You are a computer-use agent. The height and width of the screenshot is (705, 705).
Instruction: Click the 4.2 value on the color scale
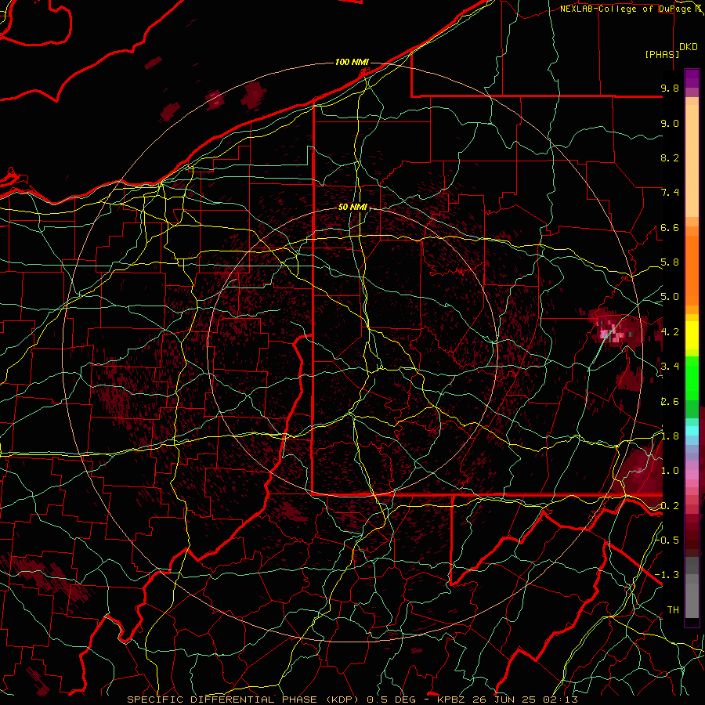point(670,332)
